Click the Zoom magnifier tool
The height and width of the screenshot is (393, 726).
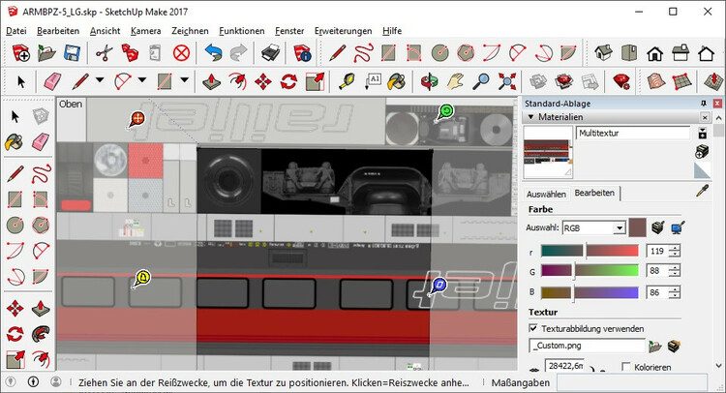pos(481,82)
